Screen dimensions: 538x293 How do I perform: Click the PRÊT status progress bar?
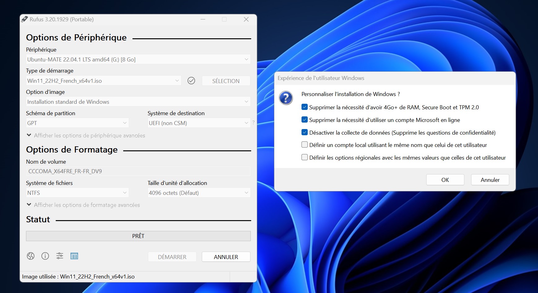[x=138, y=236]
